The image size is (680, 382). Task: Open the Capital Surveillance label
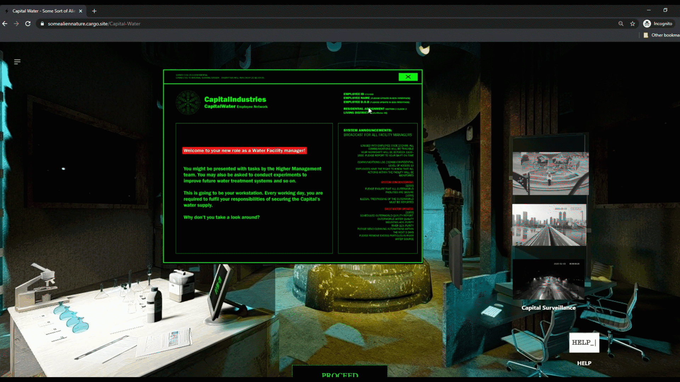548,308
